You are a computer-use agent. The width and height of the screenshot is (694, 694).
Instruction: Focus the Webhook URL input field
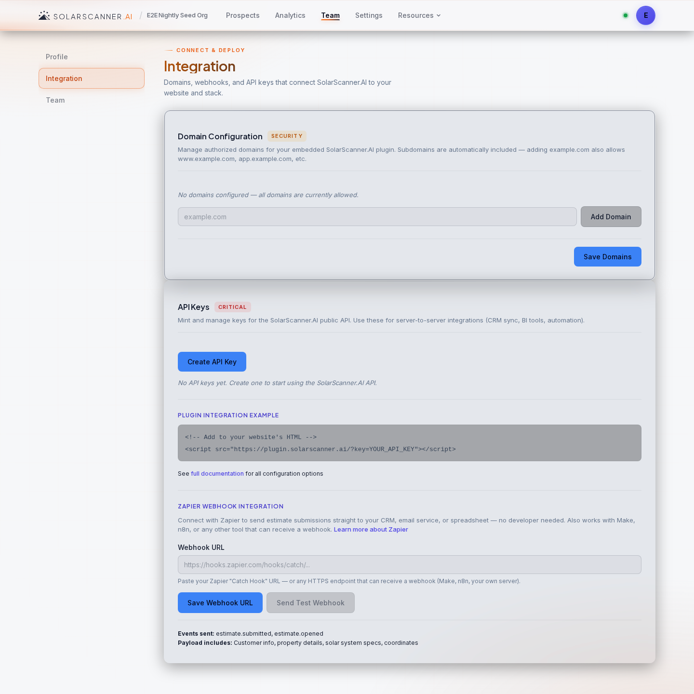410,565
